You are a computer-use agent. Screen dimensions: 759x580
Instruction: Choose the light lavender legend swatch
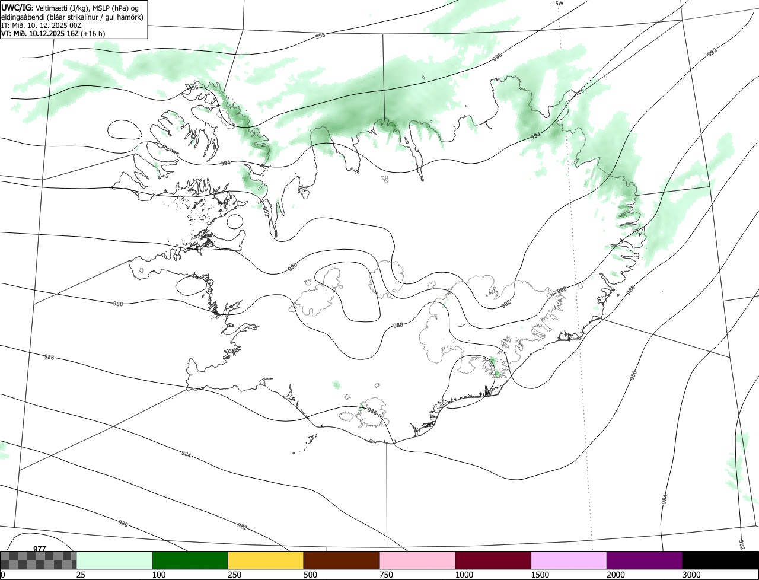[569, 560]
